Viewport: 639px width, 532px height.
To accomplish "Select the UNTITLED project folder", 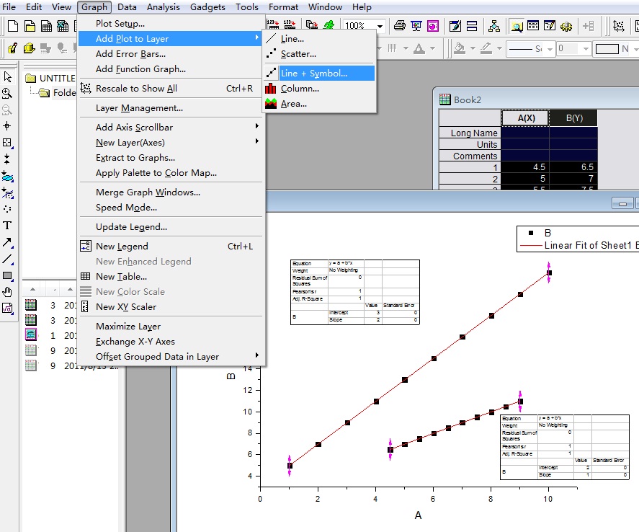I will point(56,78).
